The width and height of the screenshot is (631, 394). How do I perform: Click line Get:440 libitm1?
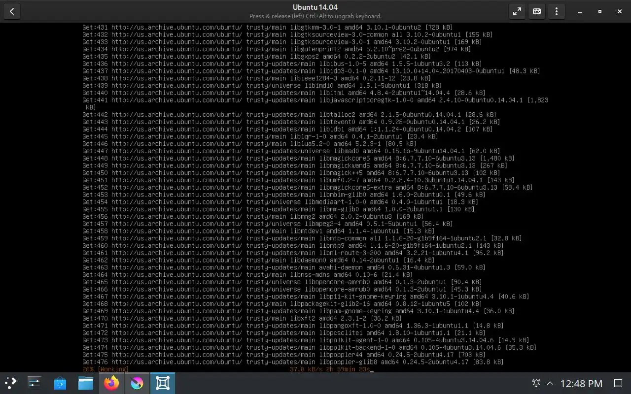click(x=284, y=93)
